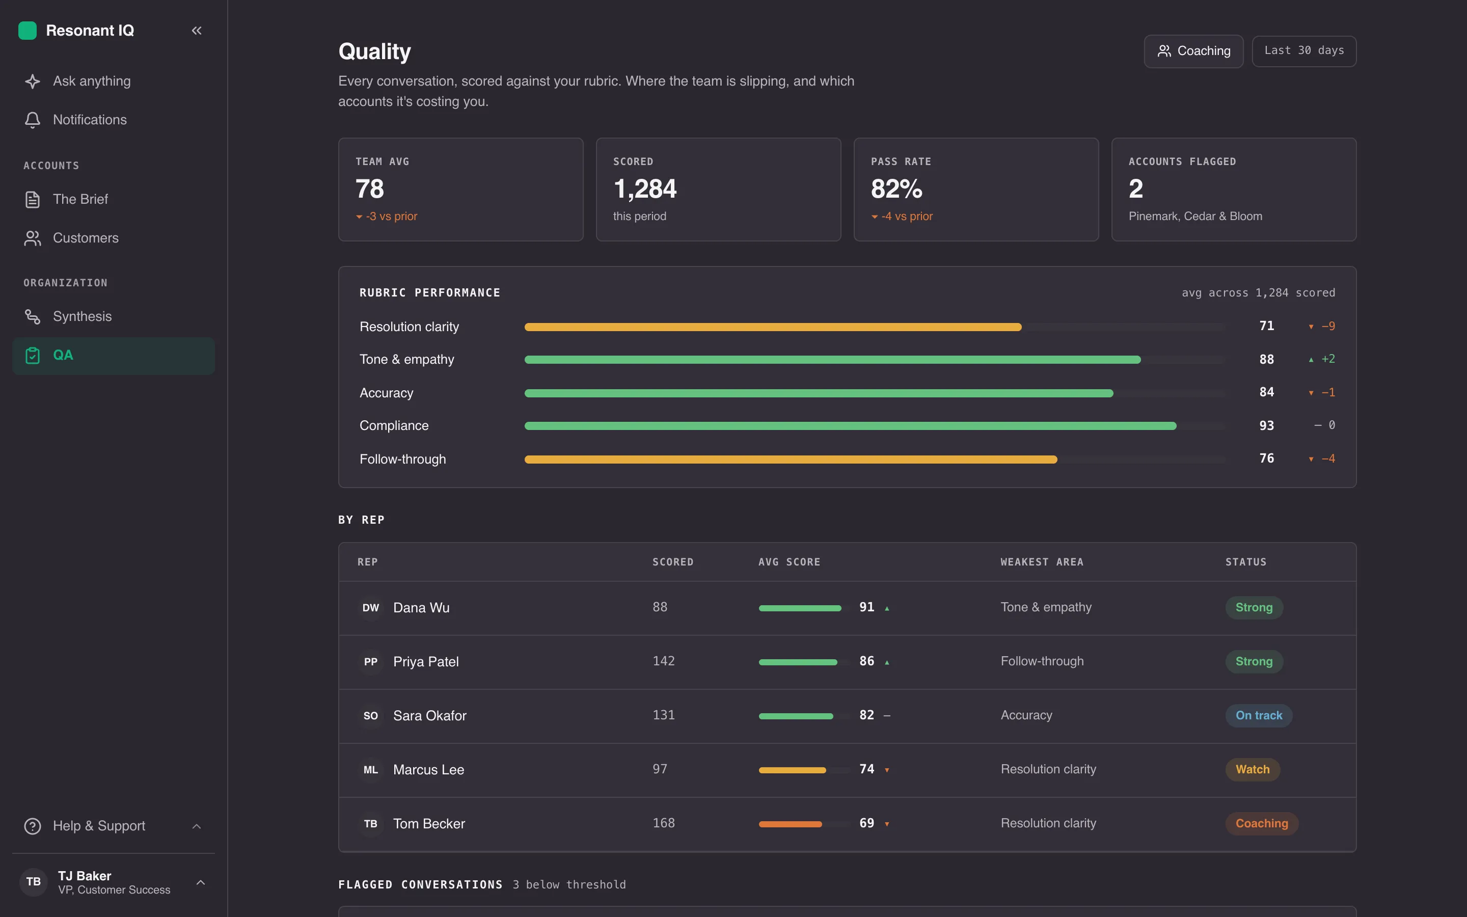Click Sara Okafor's name in table
1467x917 pixels.
[430, 716]
